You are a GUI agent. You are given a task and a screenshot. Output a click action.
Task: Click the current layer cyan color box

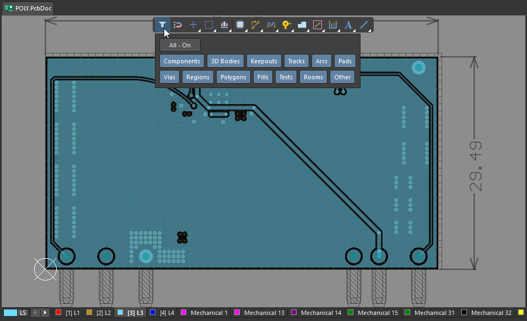pyautogui.click(x=10, y=313)
